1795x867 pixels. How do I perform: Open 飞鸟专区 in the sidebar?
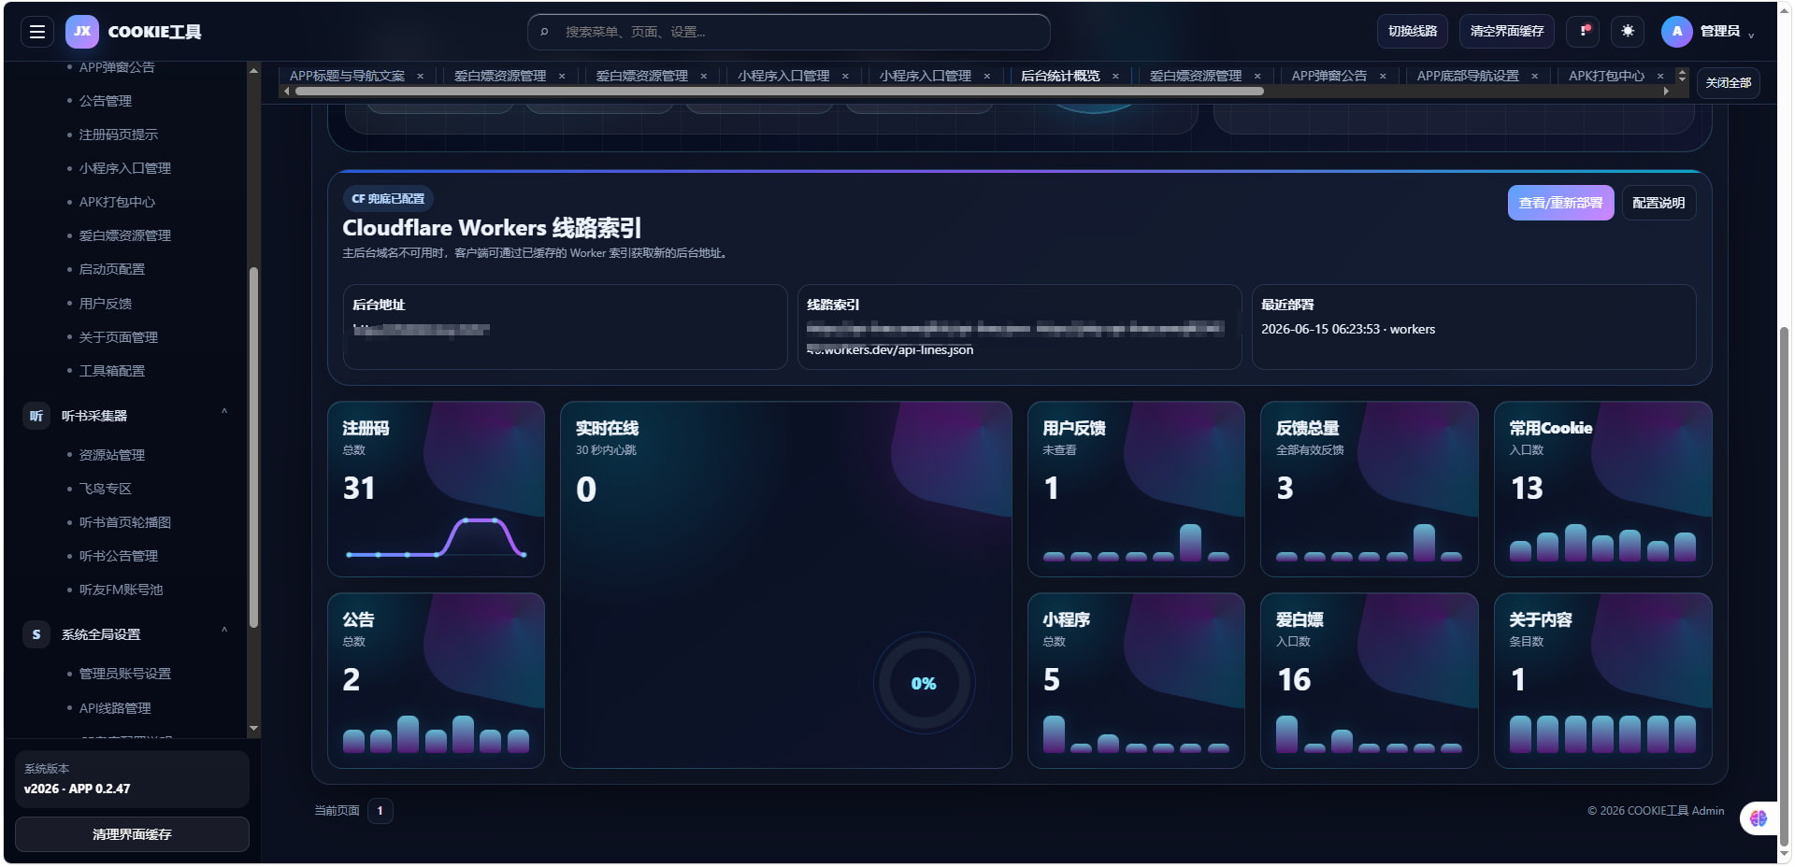(x=106, y=489)
